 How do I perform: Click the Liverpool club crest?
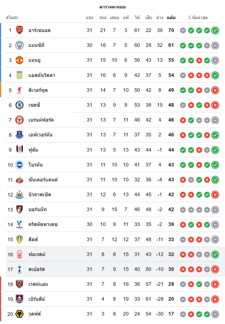pos(20,90)
